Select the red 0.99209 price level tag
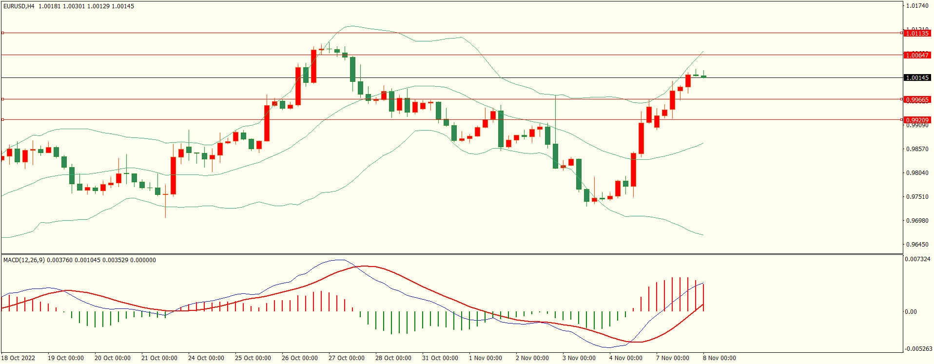This screenshot has height=364, width=934. pyautogui.click(x=917, y=120)
